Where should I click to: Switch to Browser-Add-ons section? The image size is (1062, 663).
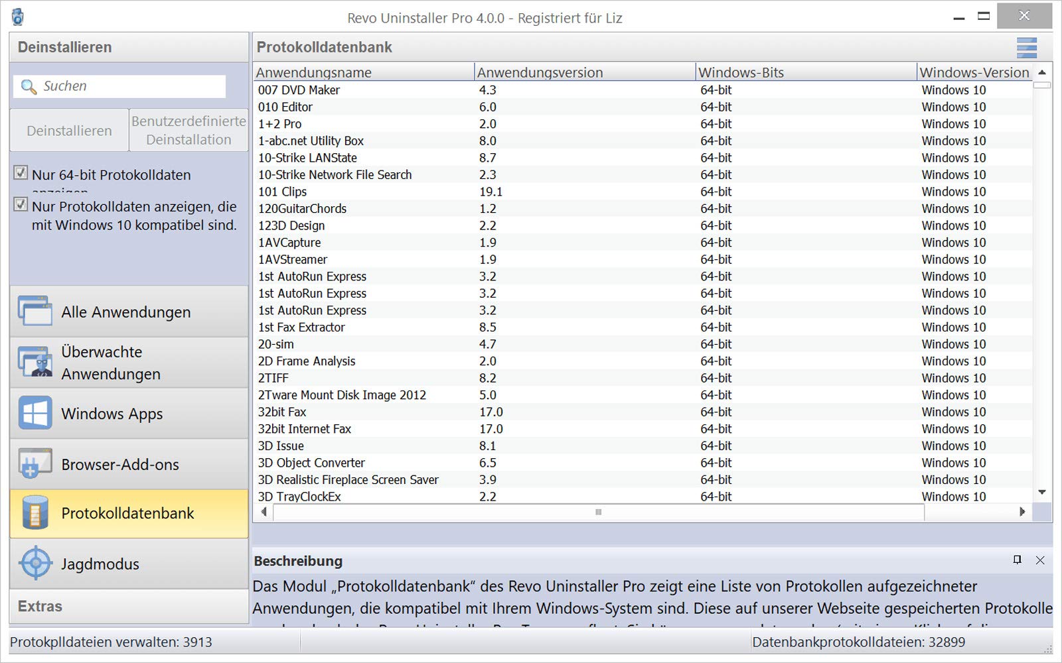[x=129, y=464]
